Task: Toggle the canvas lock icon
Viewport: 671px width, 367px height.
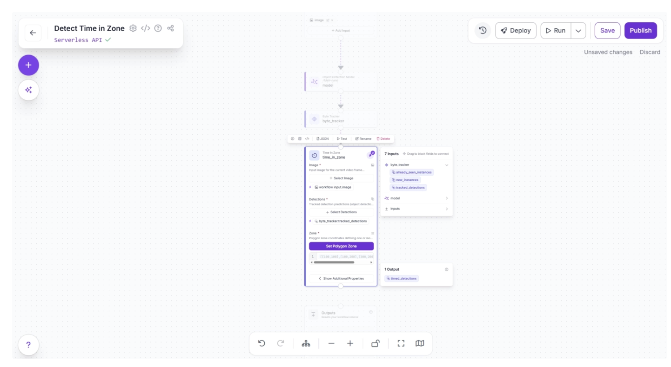Action: coord(375,343)
